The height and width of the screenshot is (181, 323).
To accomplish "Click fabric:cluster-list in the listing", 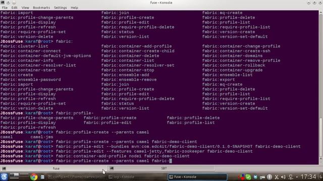I will (x=24, y=46).
